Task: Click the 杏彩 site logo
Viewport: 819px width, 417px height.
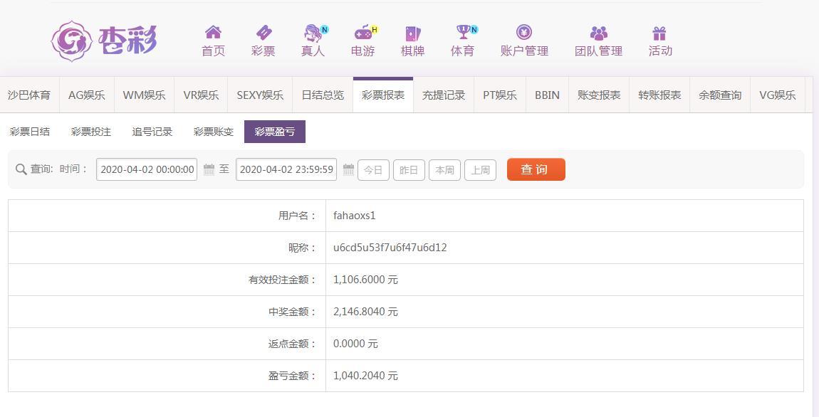Action: pyautogui.click(x=104, y=41)
